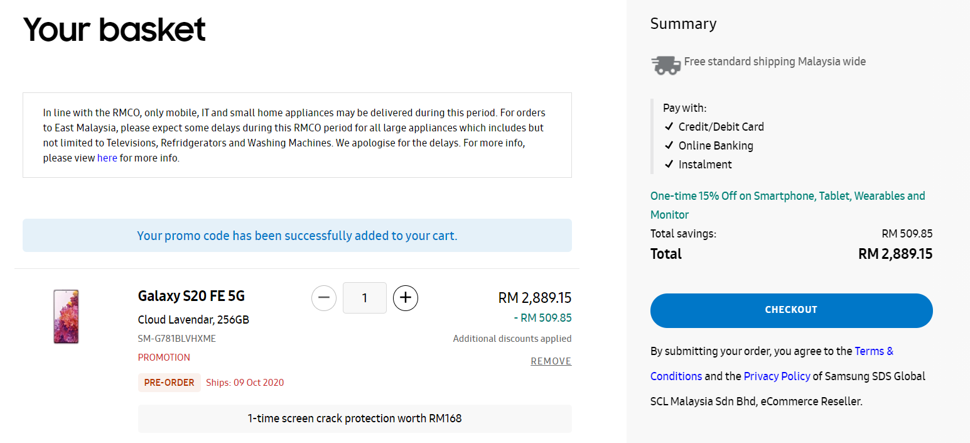
Task: Click the Galaxy S20 FE phone thumbnail
Action: [x=66, y=317]
